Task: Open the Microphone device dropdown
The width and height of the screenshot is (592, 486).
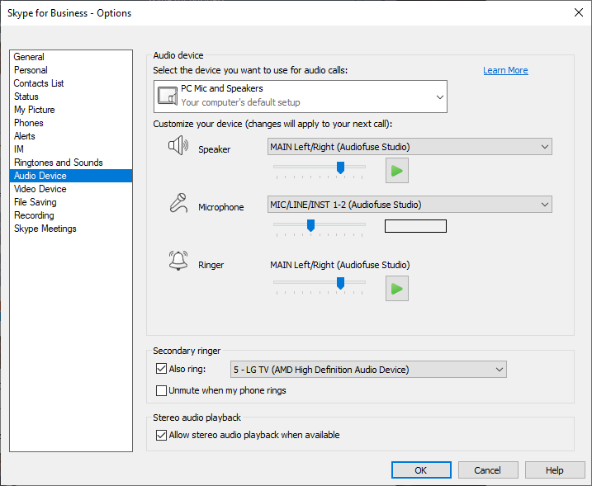Action: pyautogui.click(x=410, y=204)
